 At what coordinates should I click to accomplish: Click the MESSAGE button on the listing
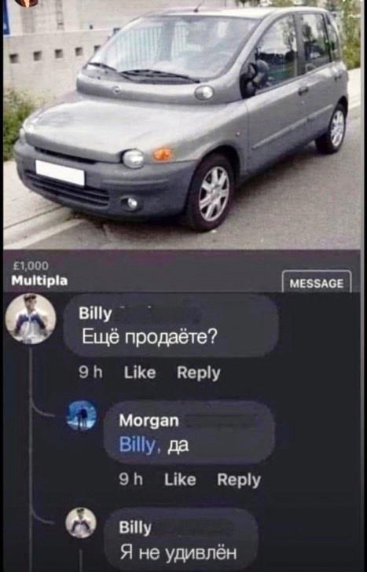point(317,283)
